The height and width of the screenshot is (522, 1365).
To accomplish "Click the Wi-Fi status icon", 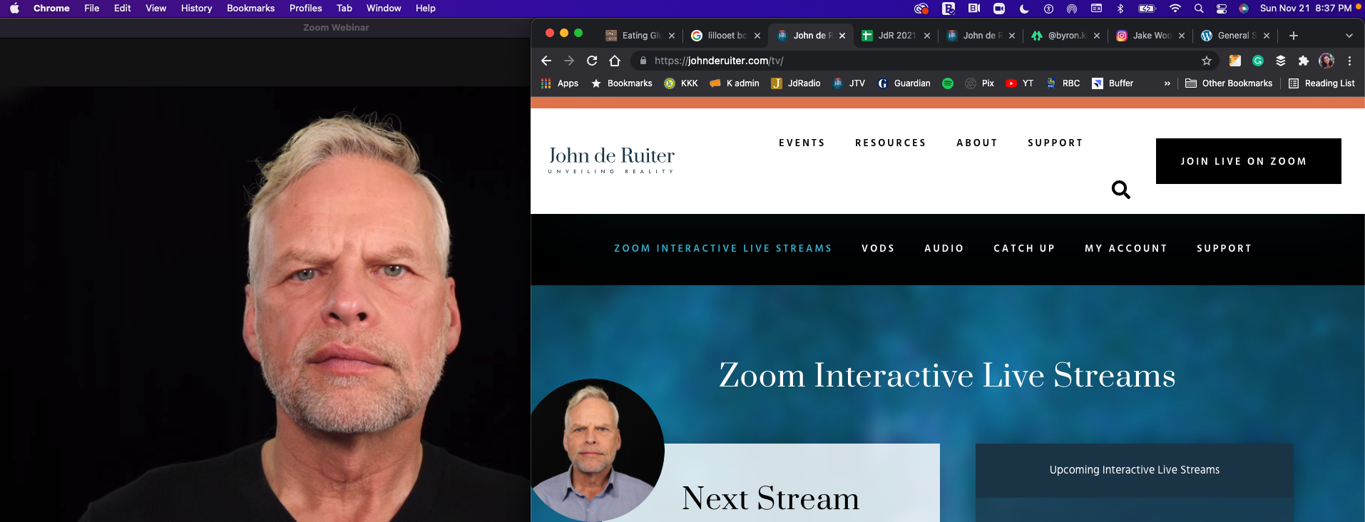I will 1175,9.
